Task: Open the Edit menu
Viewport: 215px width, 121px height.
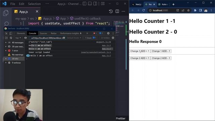Action: point(21,4)
